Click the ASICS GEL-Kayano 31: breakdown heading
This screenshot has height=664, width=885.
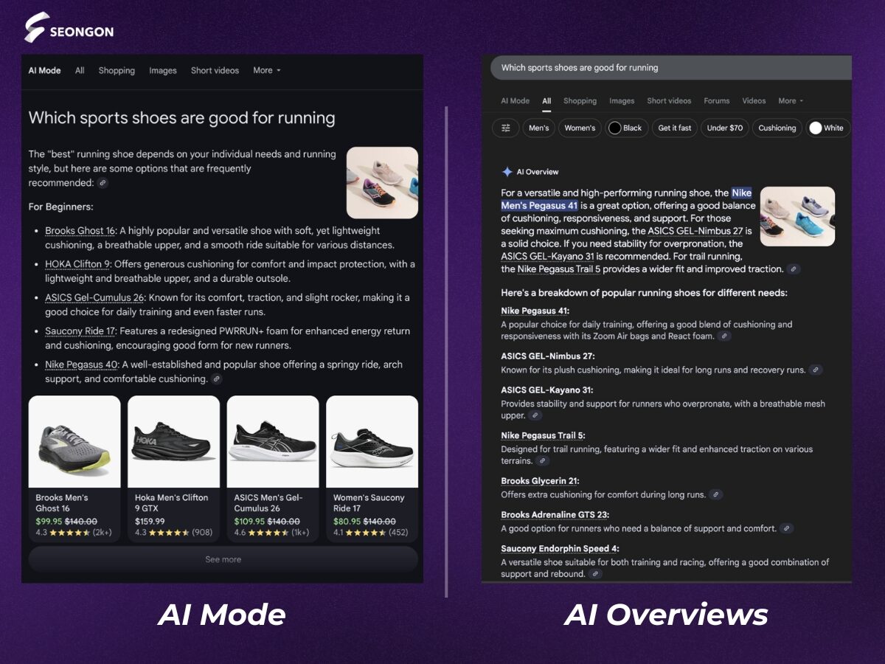pyautogui.click(x=546, y=390)
